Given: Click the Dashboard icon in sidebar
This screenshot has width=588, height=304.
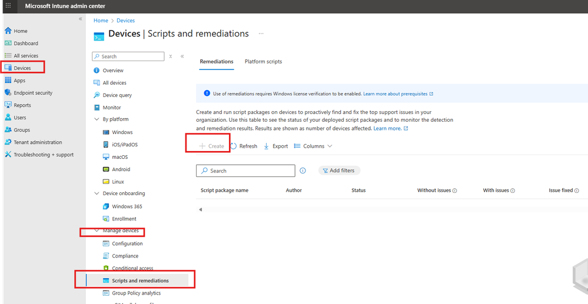Looking at the screenshot, I should coord(8,43).
